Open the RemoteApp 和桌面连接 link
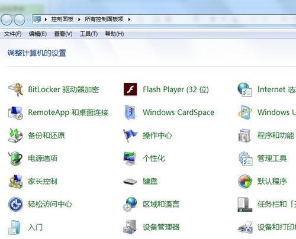Image resolution: width=296 pixels, height=239 pixels. [x=68, y=112]
